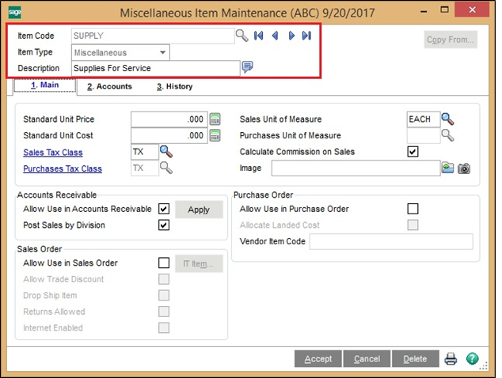Click the Accept button

(318, 359)
